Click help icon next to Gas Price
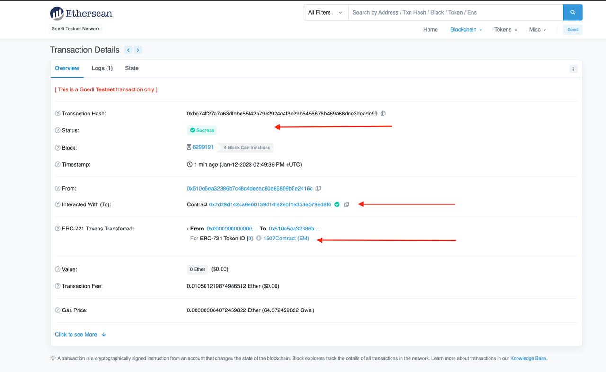606x372 pixels. click(x=58, y=310)
